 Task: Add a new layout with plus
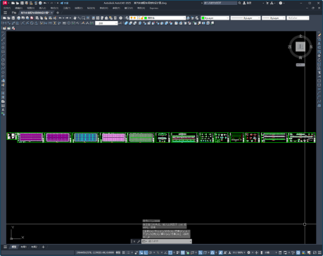(43, 247)
